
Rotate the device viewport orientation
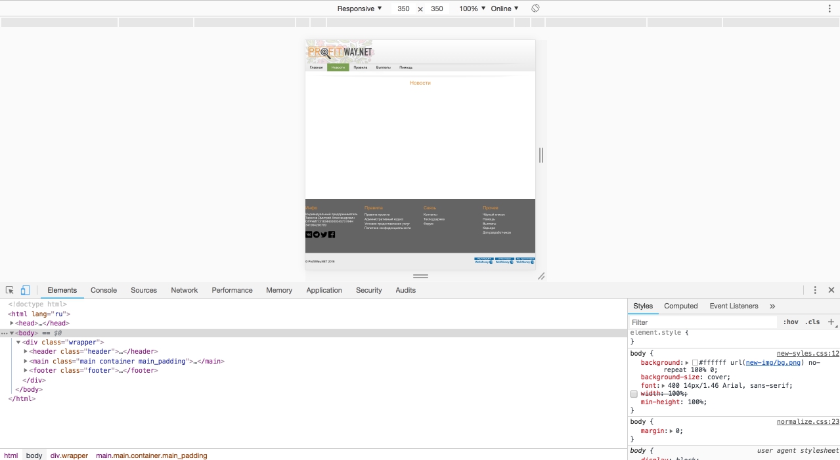pos(535,9)
